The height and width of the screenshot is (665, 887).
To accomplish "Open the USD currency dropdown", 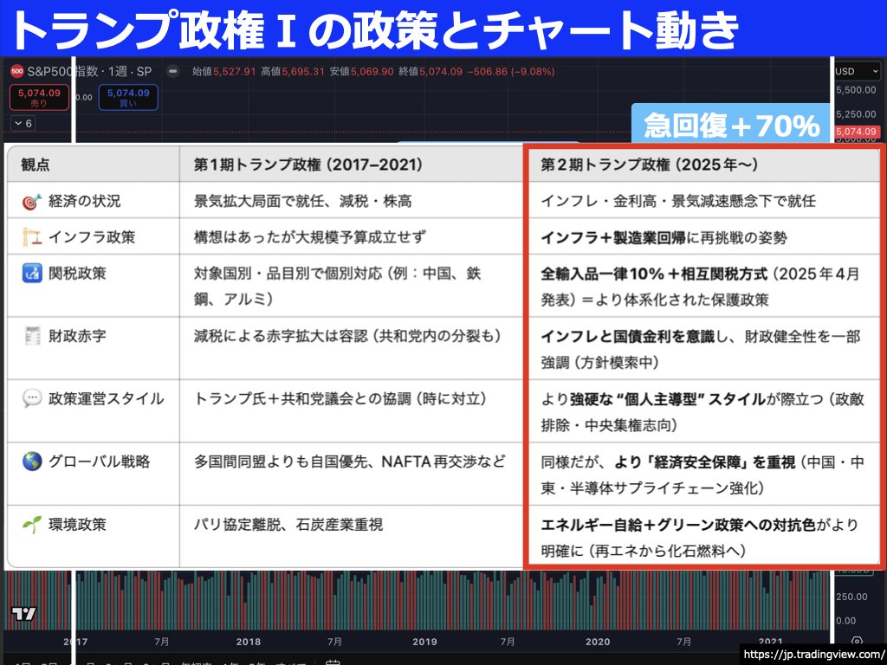I will (857, 72).
